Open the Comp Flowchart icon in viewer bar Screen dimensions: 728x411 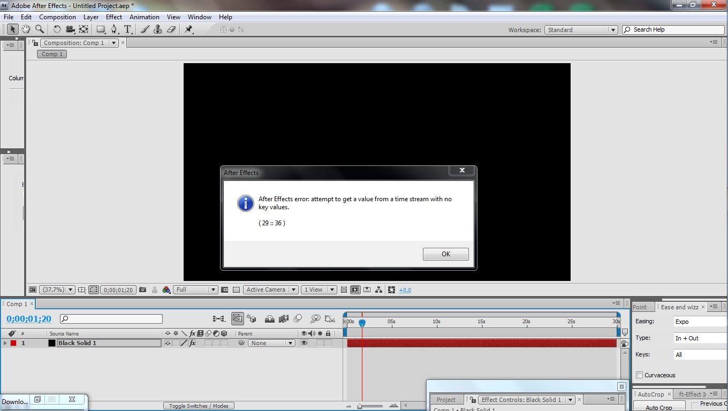tap(379, 290)
